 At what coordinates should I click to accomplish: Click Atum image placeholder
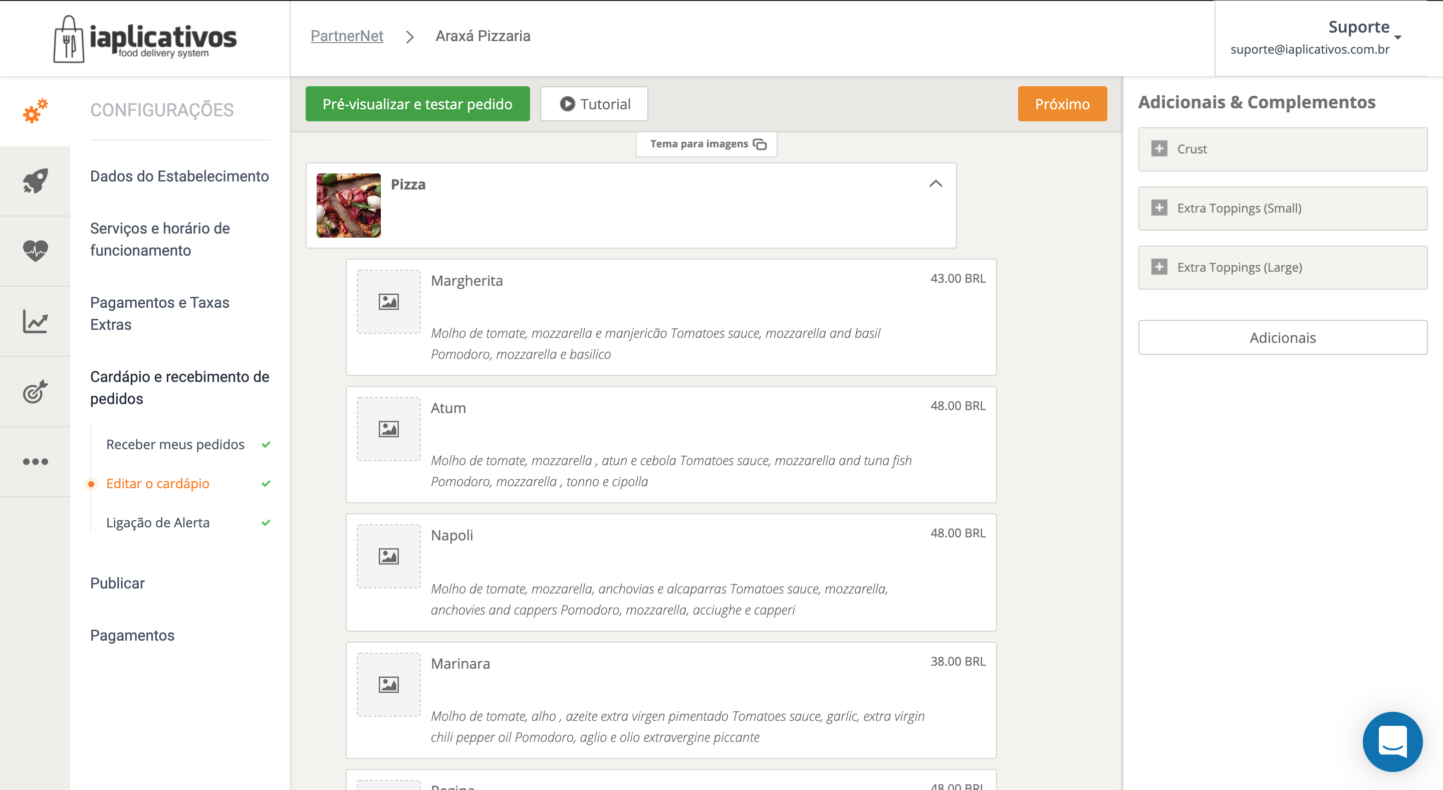[389, 429]
